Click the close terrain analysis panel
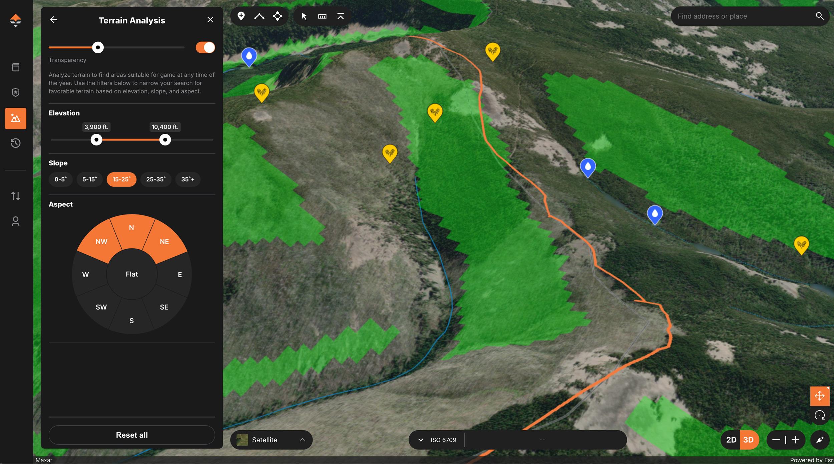Image resolution: width=834 pixels, height=464 pixels. [x=210, y=20]
